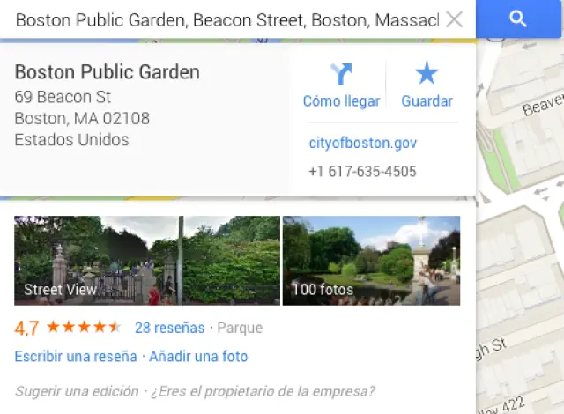This screenshot has height=414, width=564.
Task: Click Sugerir una edición
Action: click(77, 391)
